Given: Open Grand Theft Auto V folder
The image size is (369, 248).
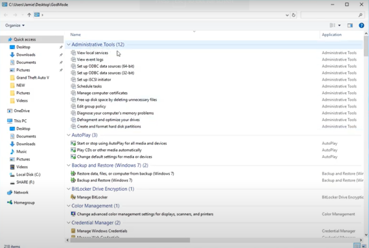Looking at the screenshot, I should pos(32,78).
